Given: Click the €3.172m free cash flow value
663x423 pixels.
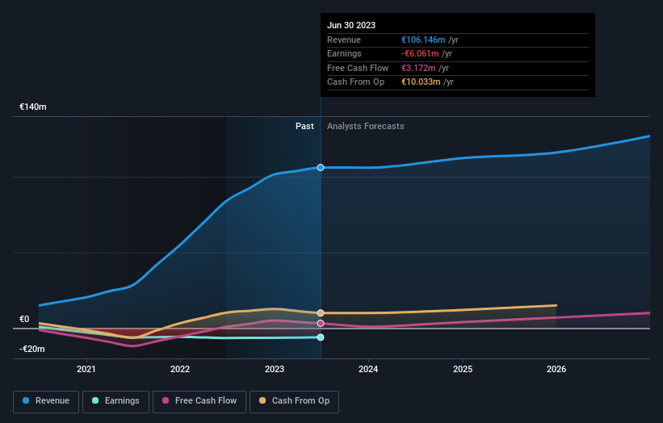Looking at the screenshot, I should [x=418, y=68].
